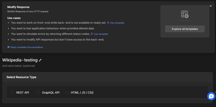This screenshot has height=107, width=216.
Task: Click the Add description optional field
Action: pyautogui.click(x=18, y=66)
